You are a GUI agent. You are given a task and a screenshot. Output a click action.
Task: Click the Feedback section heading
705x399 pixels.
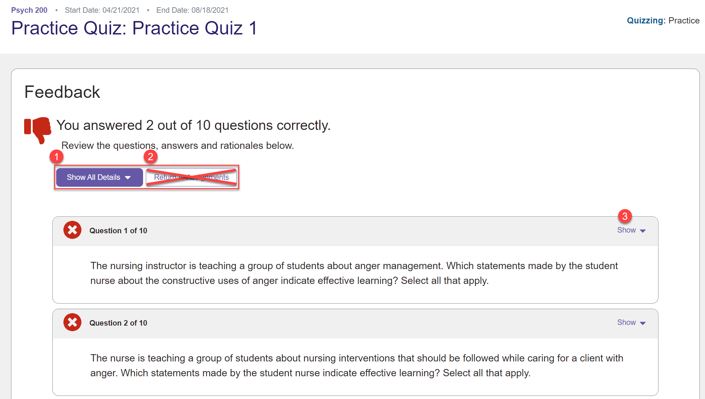pyautogui.click(x=62, y=92)
